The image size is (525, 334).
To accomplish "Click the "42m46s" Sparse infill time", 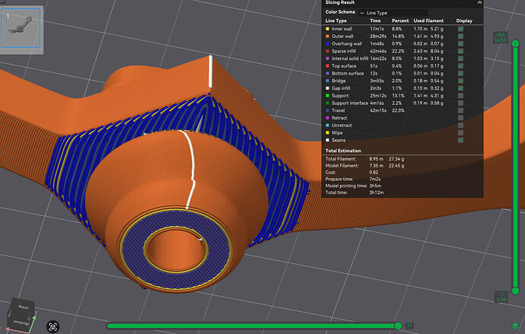I will pos(378,51).
